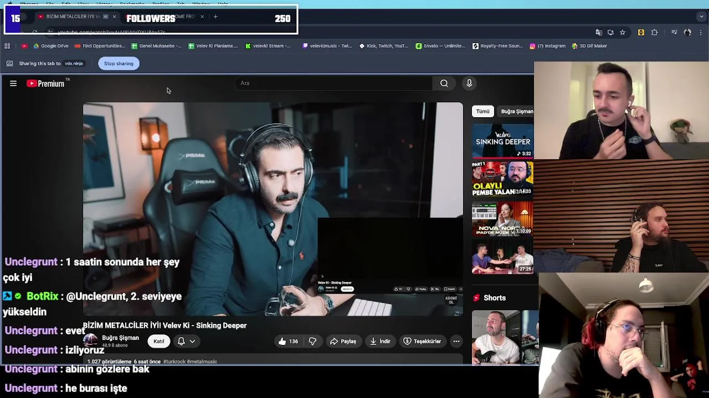This screenshot has width=709, height=398.
Task: Click the YouTube search magnifier button
Action: (x=444, y=83)
